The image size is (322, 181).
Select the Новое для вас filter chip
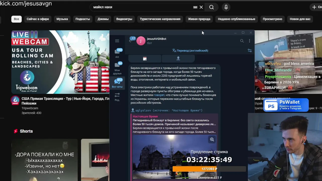(x=300, y=19)
